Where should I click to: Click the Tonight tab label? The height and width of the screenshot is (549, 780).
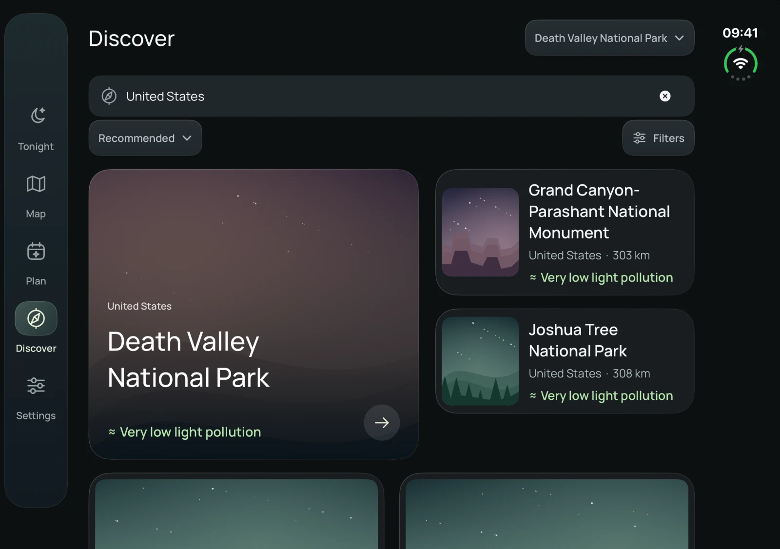(36, 146)
